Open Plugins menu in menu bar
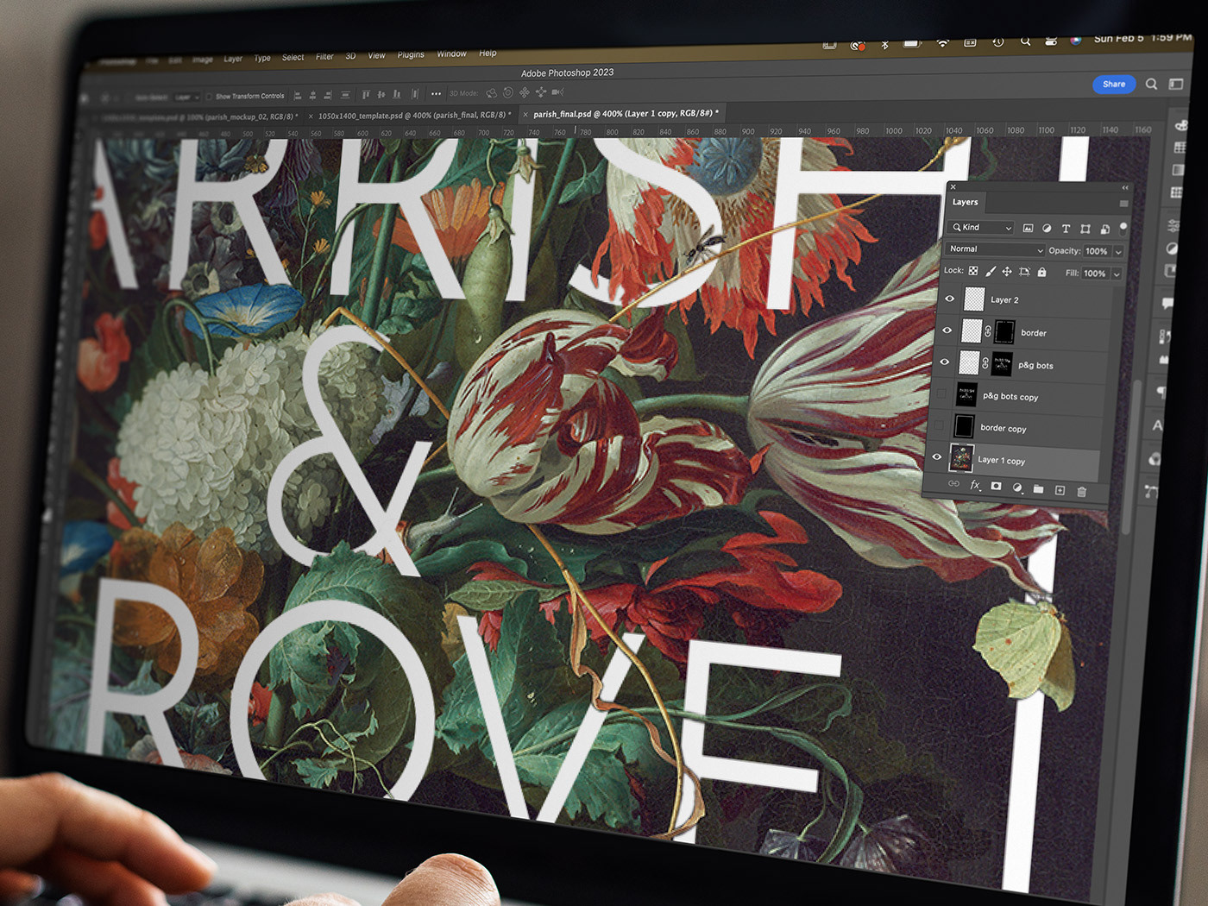Viewport: 1208px width, 906px height. click(x=411, y=54)
